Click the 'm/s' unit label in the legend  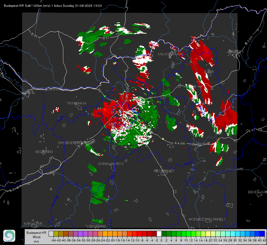click(36, 241)
